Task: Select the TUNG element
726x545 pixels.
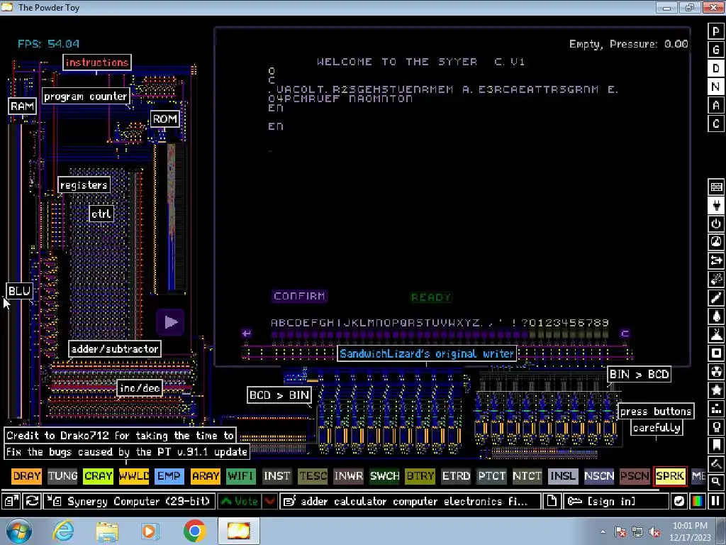Action: (62, 476)
